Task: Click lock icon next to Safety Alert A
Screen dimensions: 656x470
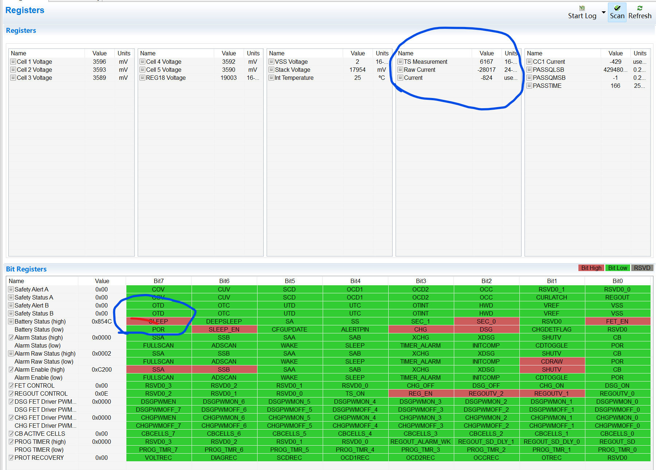Action: 11,289
